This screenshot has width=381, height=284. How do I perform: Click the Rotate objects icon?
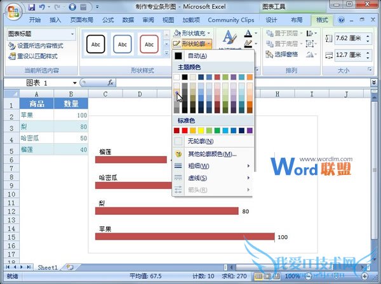click(310, 55)
